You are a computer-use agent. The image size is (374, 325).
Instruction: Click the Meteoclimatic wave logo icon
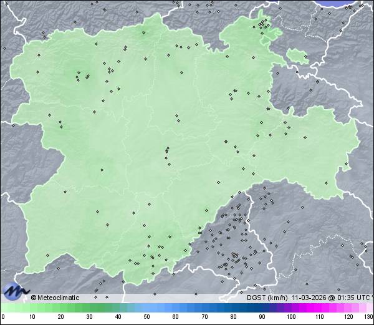pyautogui.click(x=15, y=291)
